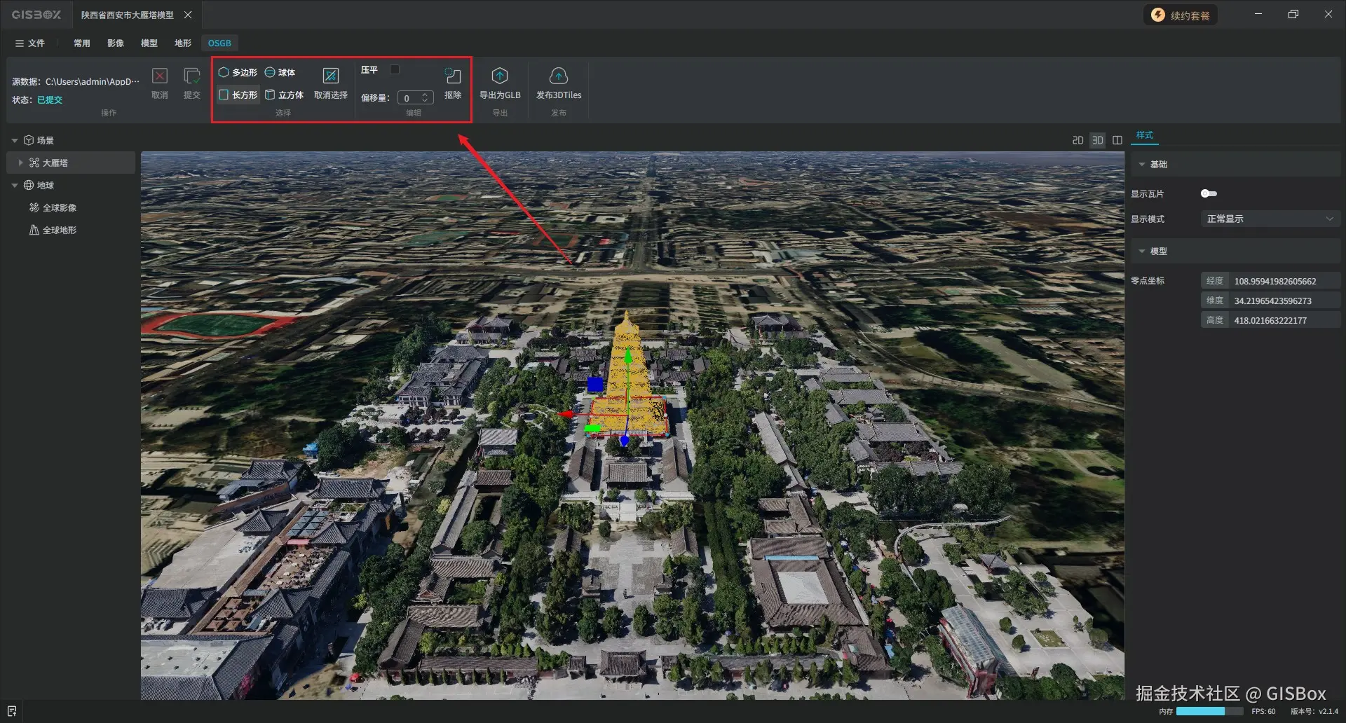1346x723 pixels.
Task: Click the red gizmo axis arrow
Action: (566, 414)
